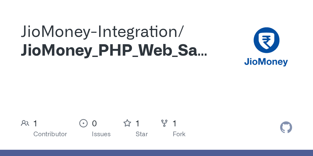Select the issues count number 0
Viewport: 313px width, 156px height.
point(94,123)
